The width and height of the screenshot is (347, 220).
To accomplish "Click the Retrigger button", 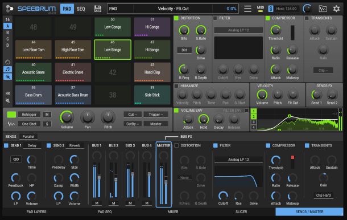I will point(29,115).
